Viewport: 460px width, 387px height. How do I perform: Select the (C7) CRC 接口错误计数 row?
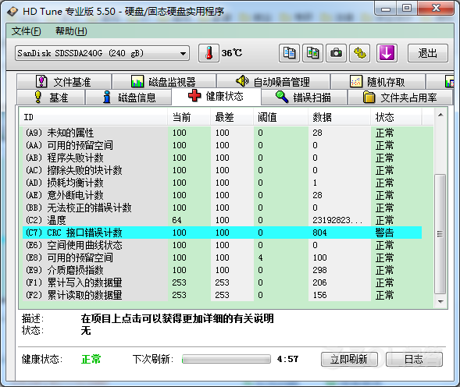222,233
